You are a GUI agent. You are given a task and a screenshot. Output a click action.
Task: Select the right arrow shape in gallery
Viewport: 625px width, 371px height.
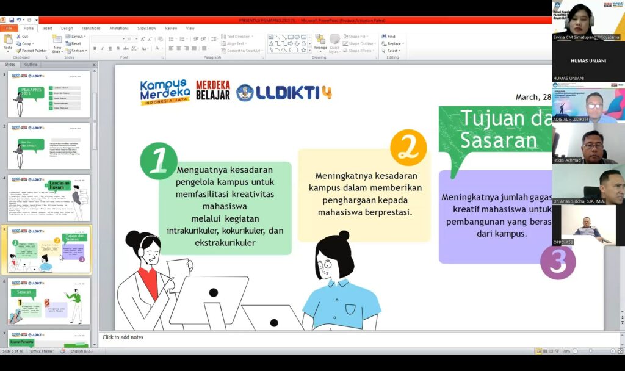(291, 43)
